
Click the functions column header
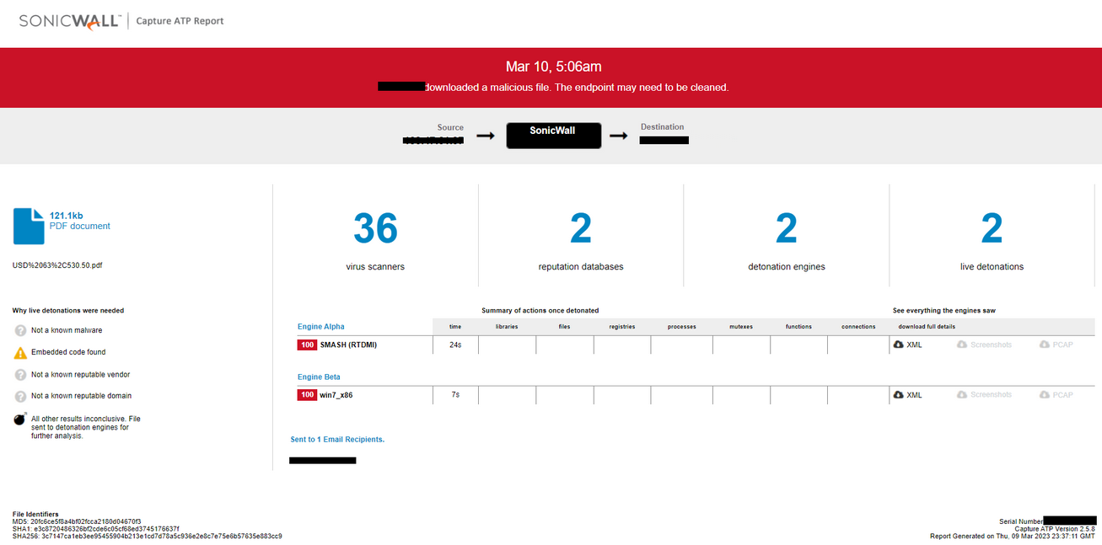[798, 327]
